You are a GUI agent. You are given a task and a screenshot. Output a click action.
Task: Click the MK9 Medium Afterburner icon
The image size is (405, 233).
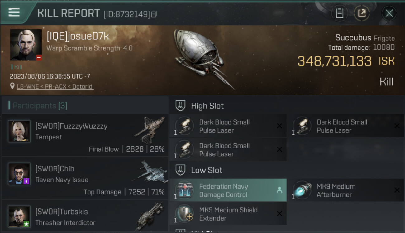click(x=302, y=190)
